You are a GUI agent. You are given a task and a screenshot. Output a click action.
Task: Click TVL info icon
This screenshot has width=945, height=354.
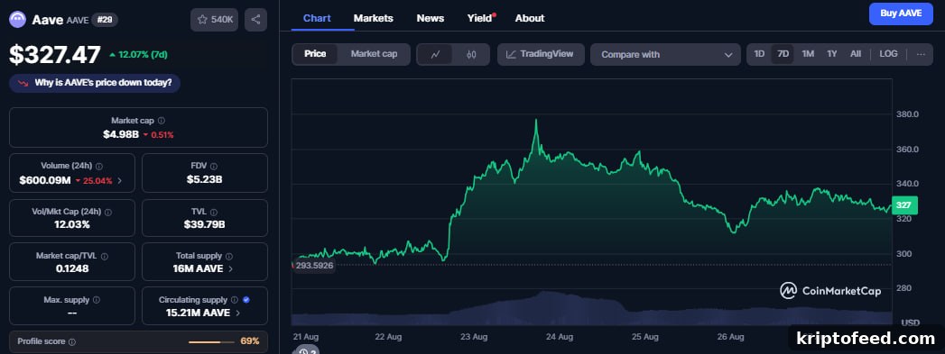coord(213,213)
